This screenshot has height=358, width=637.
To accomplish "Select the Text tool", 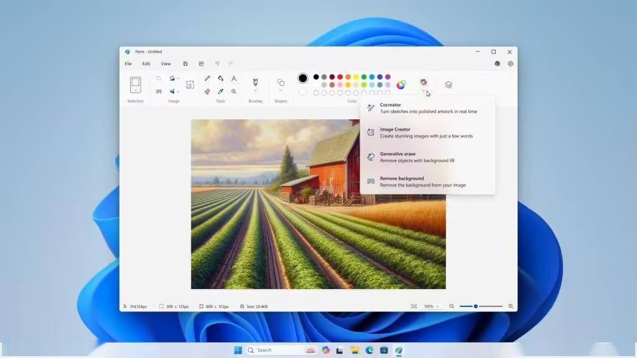I will tap(233, 78).
